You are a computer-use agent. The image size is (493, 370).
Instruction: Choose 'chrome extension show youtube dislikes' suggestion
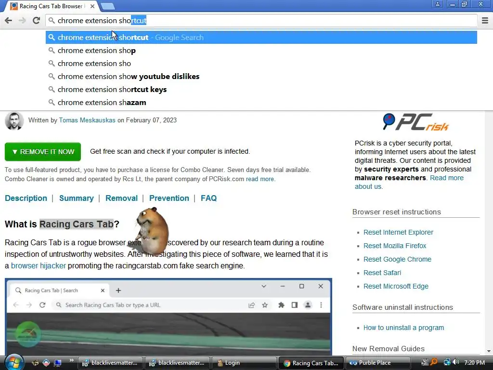click(x=261, y=77)
